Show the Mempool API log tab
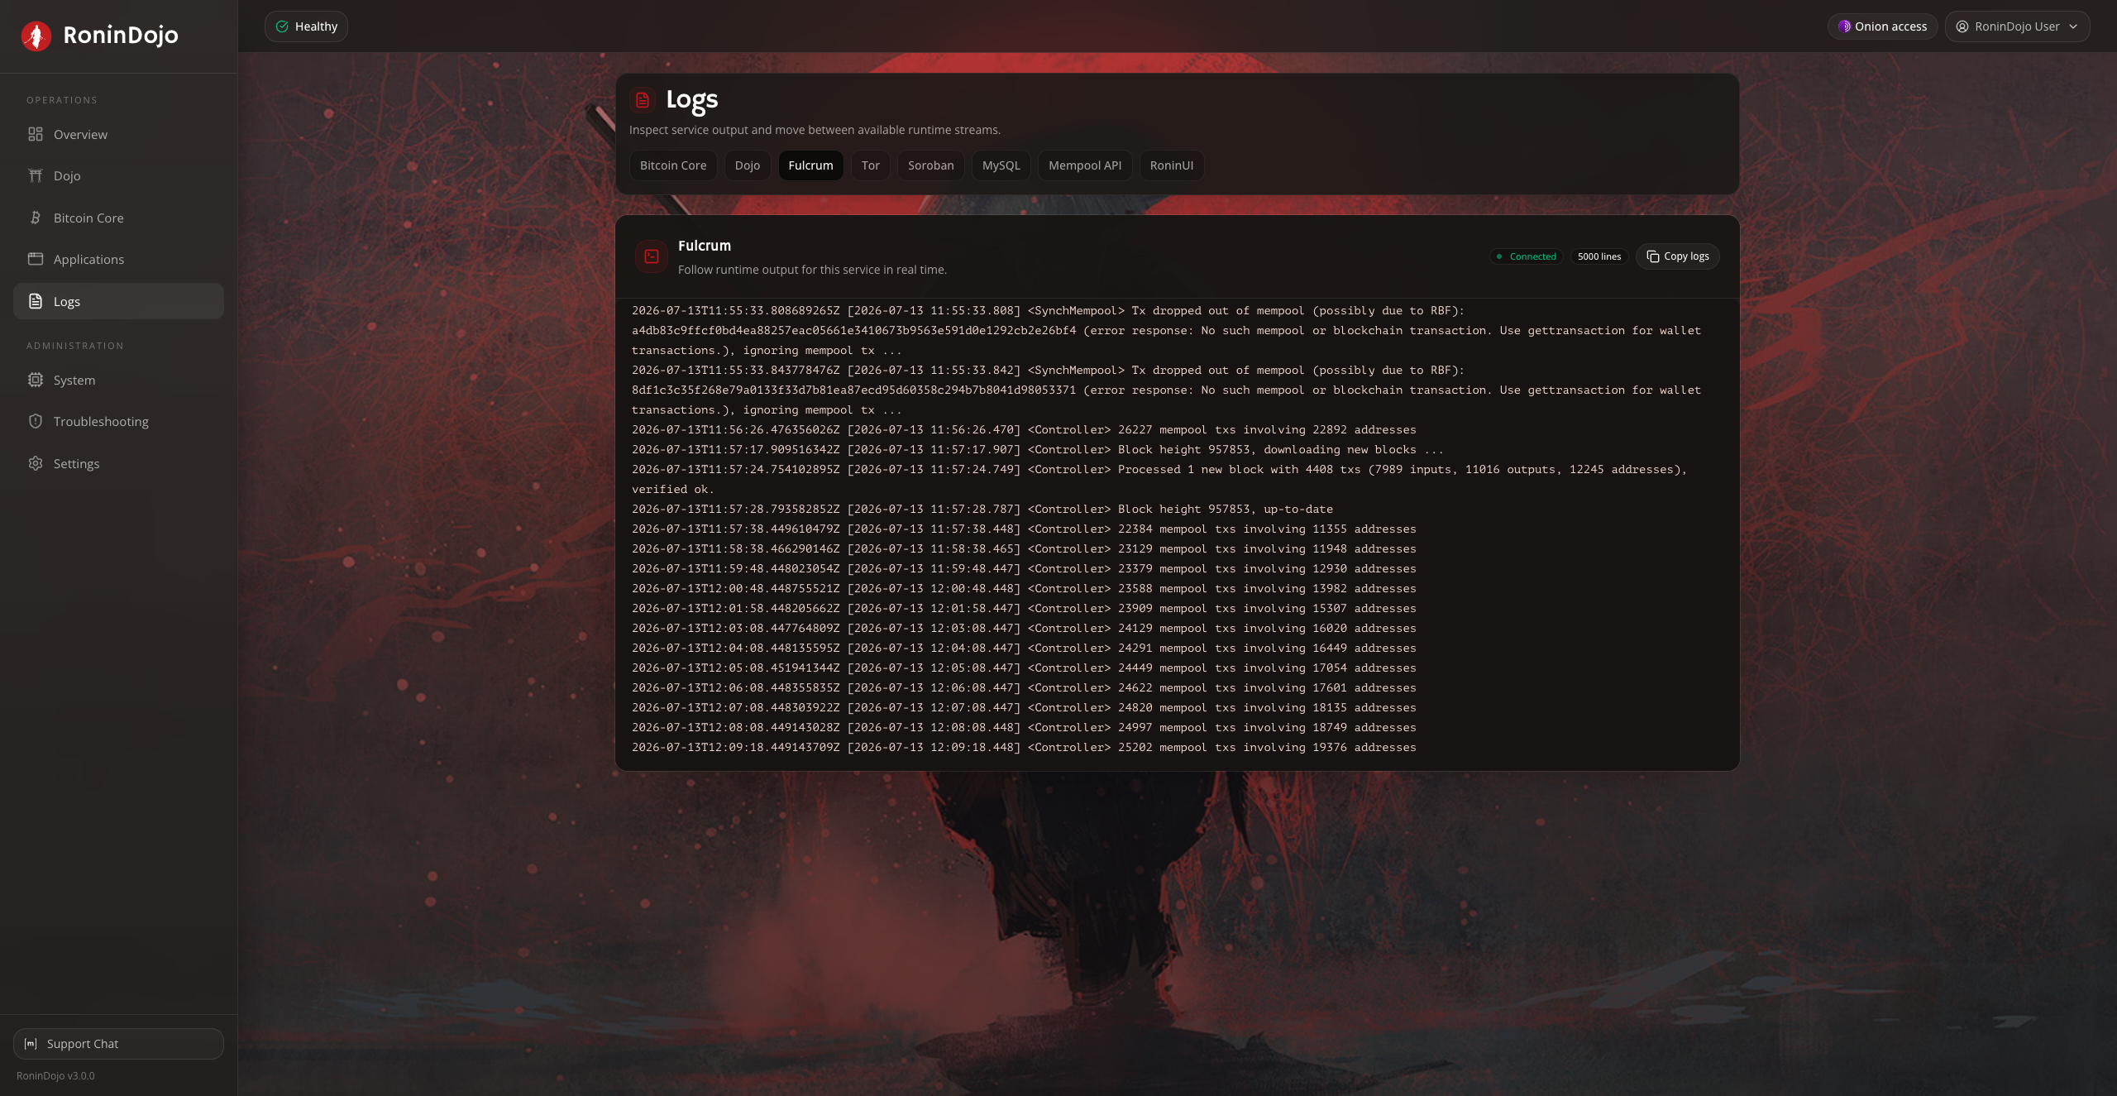This screenshot has height=1096, width=2117. [x=1085, y=165]
